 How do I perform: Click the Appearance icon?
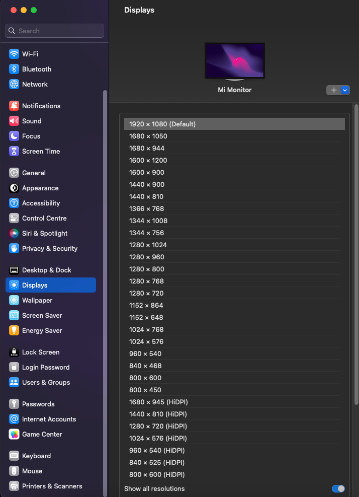coord(14,188)
